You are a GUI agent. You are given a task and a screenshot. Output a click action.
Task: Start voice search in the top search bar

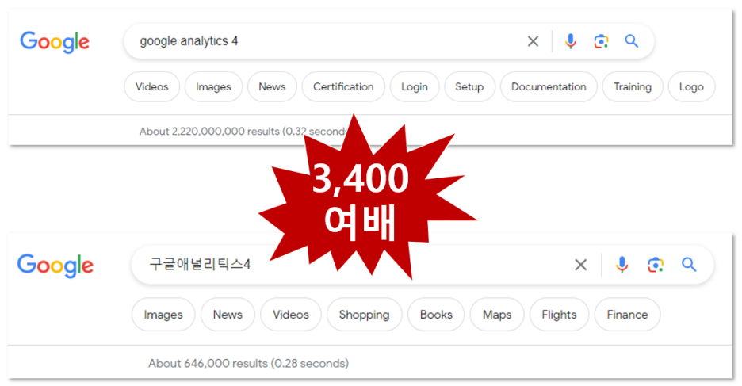click(x=571, y=42)
